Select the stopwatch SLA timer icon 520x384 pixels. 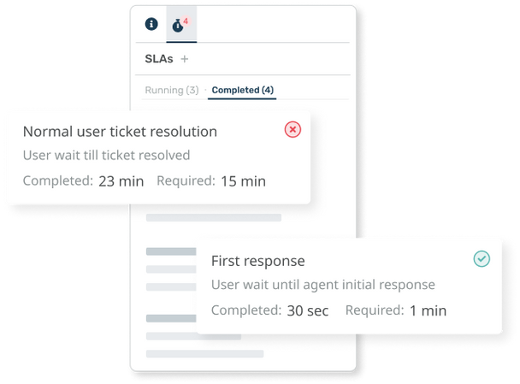pos(178,26)
